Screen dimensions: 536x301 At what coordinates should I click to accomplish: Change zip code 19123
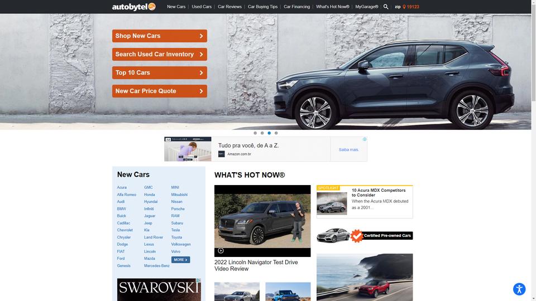(413, 7)
